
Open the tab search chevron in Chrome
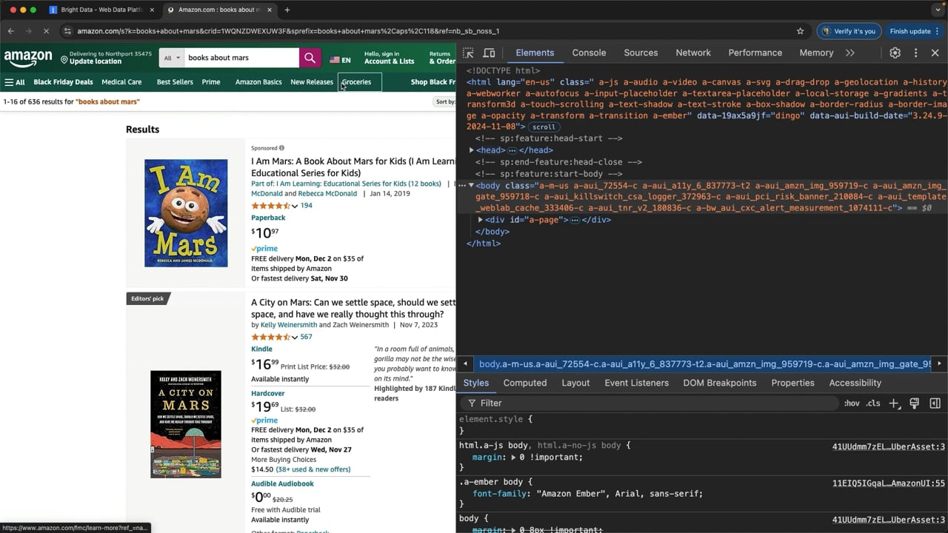938,10
